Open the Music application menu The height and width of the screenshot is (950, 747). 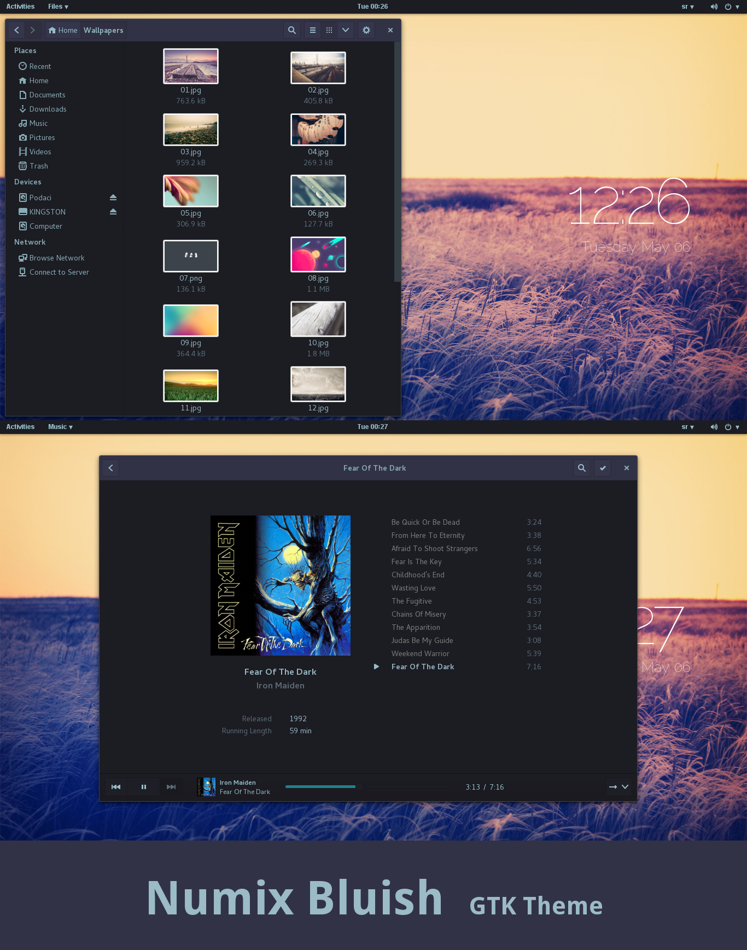coord(60,427)
